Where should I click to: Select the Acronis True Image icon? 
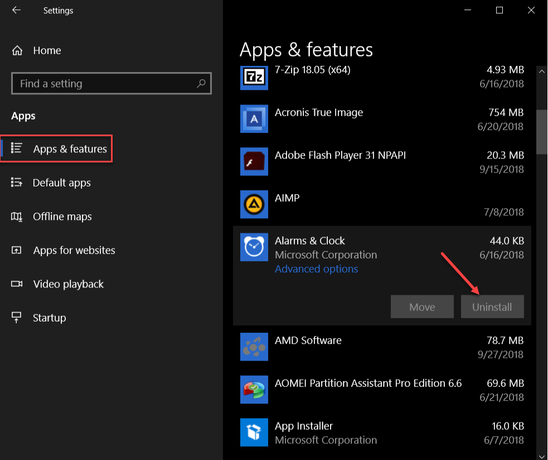click(254, 119)
